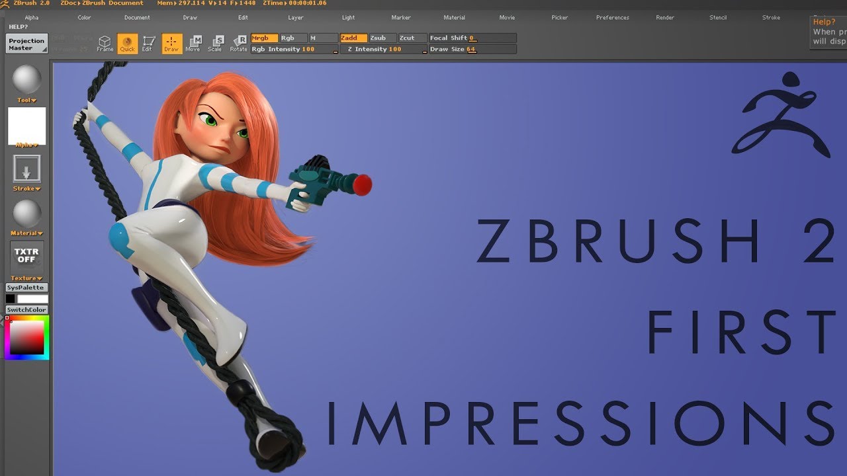The height and width of the screenshot is (476, 847).
Task: Select the Rotate gyro tool
Action: click(x=238, y=44)
